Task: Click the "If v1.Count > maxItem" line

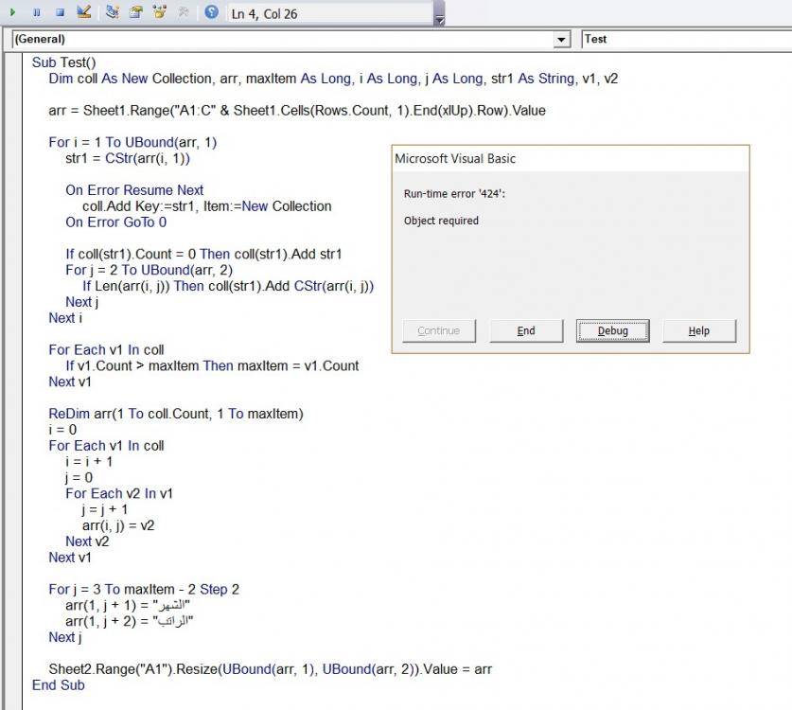Action: point(212,366)
